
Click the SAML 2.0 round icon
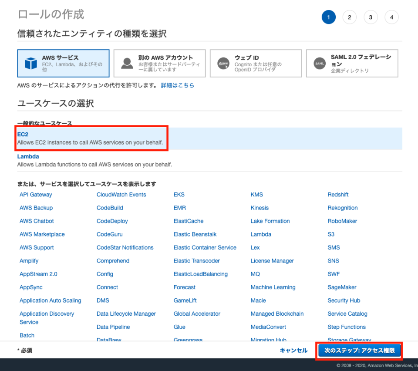click(x=320, y=64)
